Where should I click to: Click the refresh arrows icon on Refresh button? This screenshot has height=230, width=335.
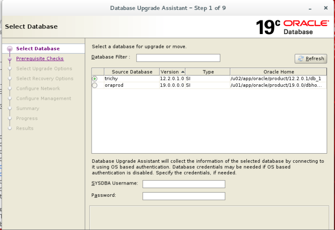point(301,58)
